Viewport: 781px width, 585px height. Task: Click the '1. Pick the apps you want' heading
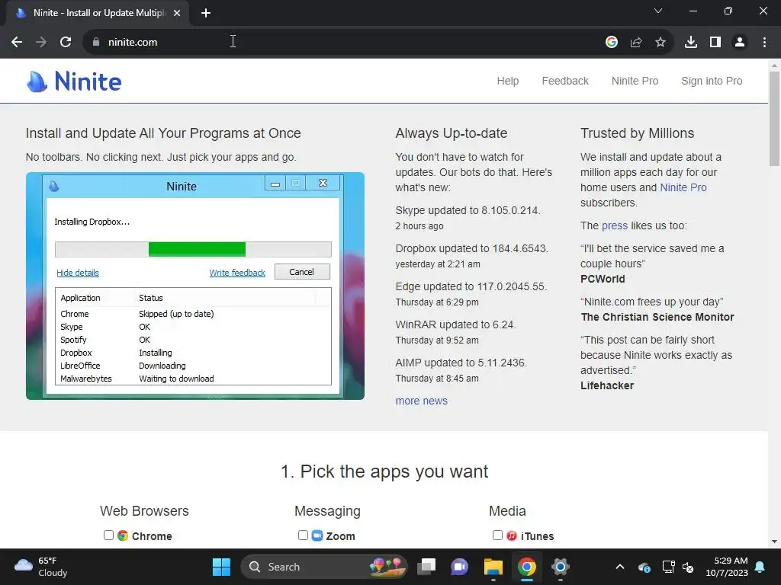pos(384,471)
